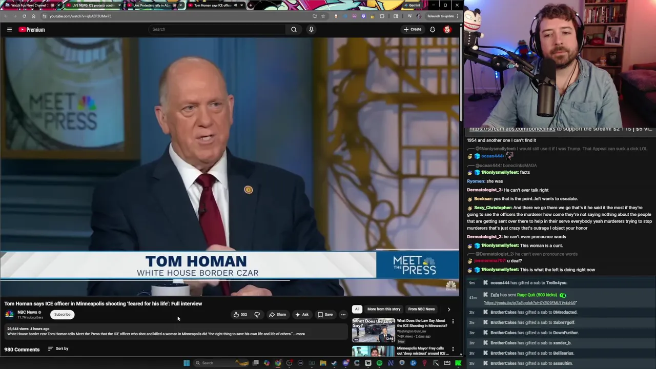Expand the description with '...more'

coord(299,334)
